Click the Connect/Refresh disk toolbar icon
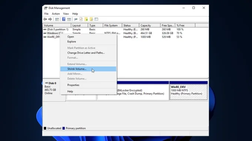The width and height of the screenshot is (252, 141). click(76, 19)
